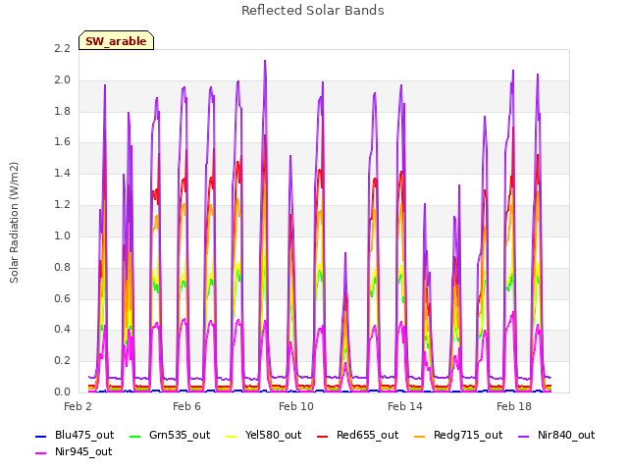The width and height of the screenshot is (628, 471).
Task: Click the Blu475_out legend label
Action: coord(84,435)
